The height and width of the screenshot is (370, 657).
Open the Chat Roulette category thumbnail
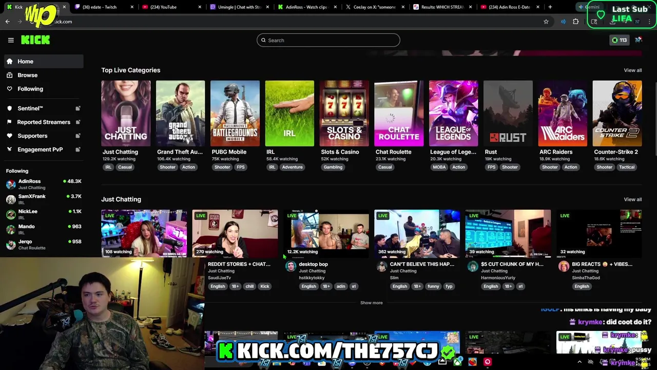399,113
